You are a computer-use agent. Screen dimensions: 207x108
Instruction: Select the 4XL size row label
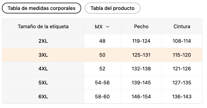[x=43, y=69]
